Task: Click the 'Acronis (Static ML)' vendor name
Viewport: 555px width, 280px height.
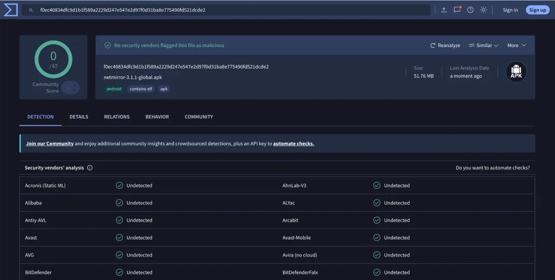Action: tap(45, 186)
